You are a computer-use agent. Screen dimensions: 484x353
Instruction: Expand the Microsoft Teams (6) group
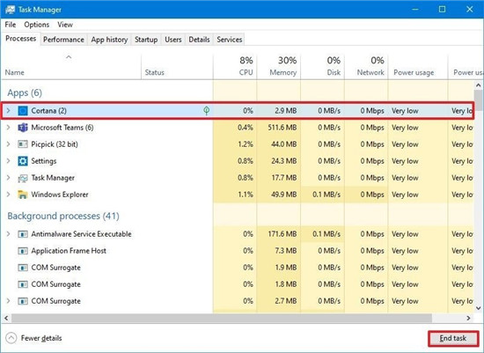pyautogui.click(x=8, y=128)
